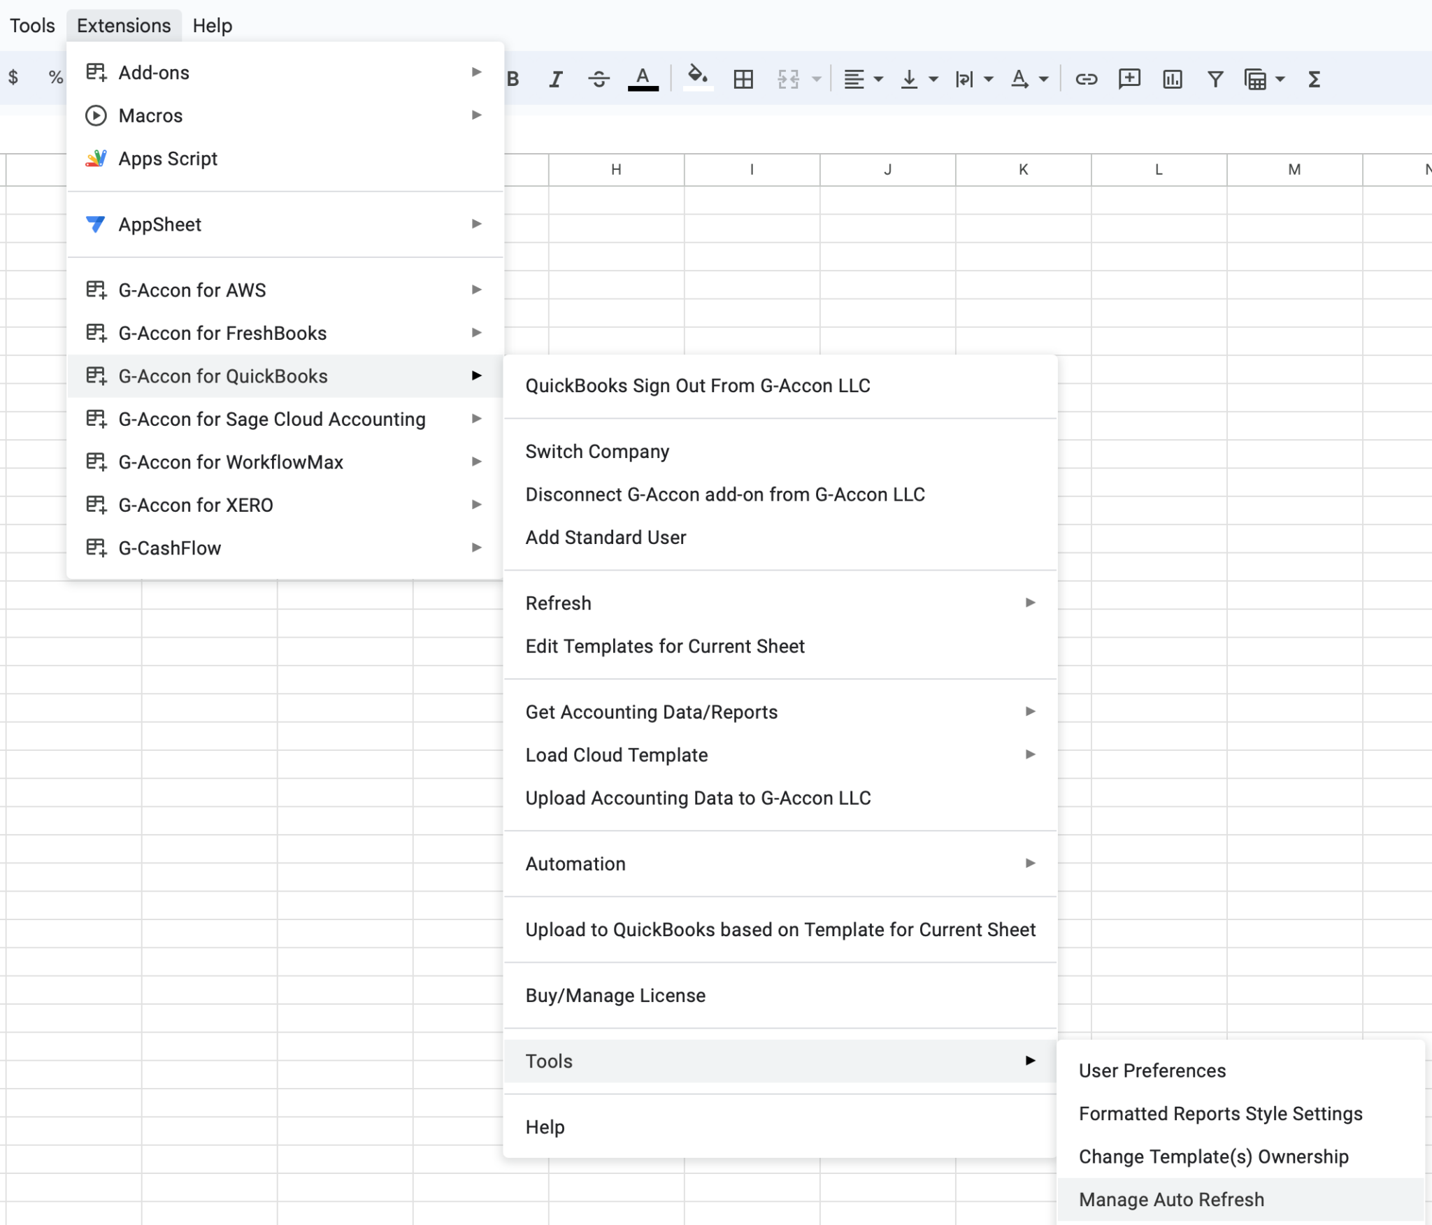The width and height of the screenshot is (1432, 1225).
Task: Launch Apps Script
Action: (x=285, y=159)
